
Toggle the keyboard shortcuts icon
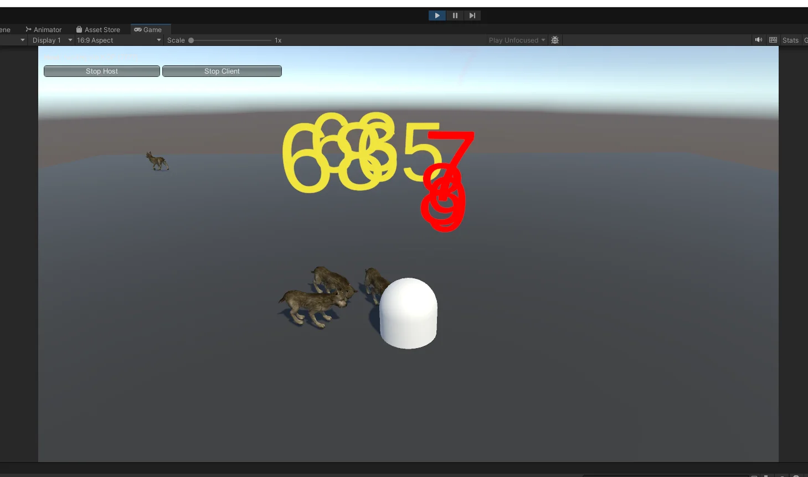(773, 40)
